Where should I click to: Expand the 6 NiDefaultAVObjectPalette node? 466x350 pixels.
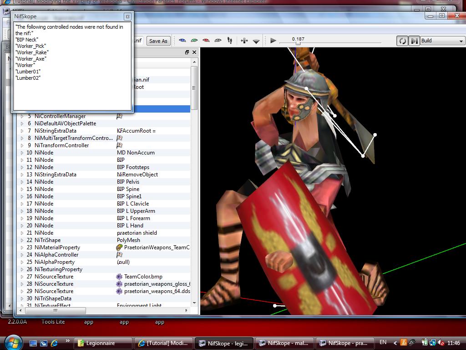click(22, 124)
